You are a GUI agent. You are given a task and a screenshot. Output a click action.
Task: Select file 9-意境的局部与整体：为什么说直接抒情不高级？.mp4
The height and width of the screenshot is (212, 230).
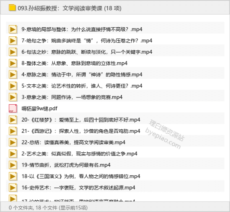[82, 29]
